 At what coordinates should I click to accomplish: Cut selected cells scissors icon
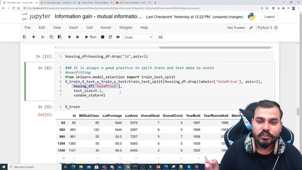tap(43, 37)
